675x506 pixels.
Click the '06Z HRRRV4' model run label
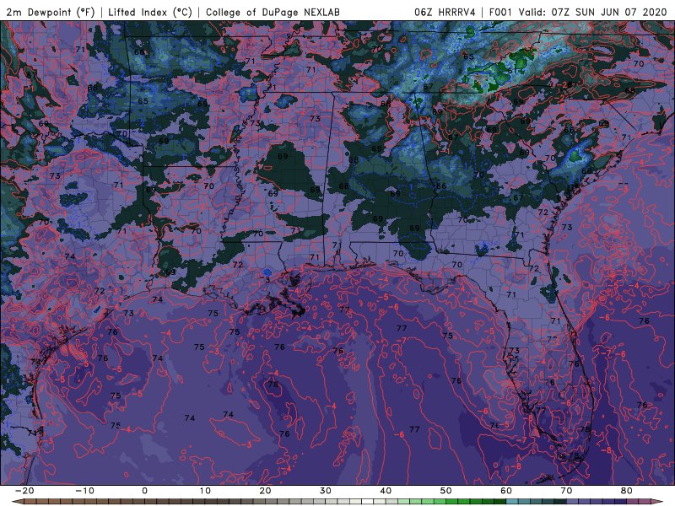445,12
